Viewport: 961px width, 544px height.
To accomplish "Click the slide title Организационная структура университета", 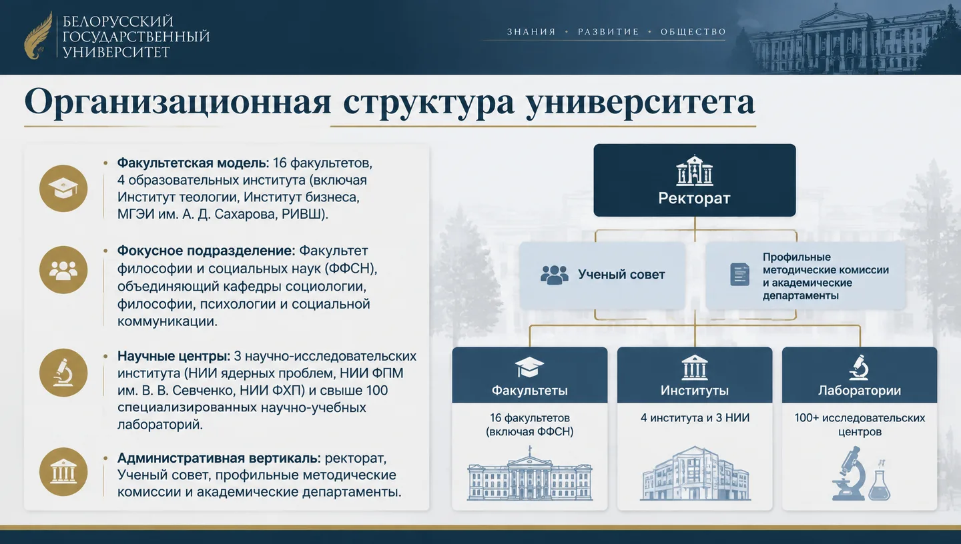I will click(x=390, y=102).
